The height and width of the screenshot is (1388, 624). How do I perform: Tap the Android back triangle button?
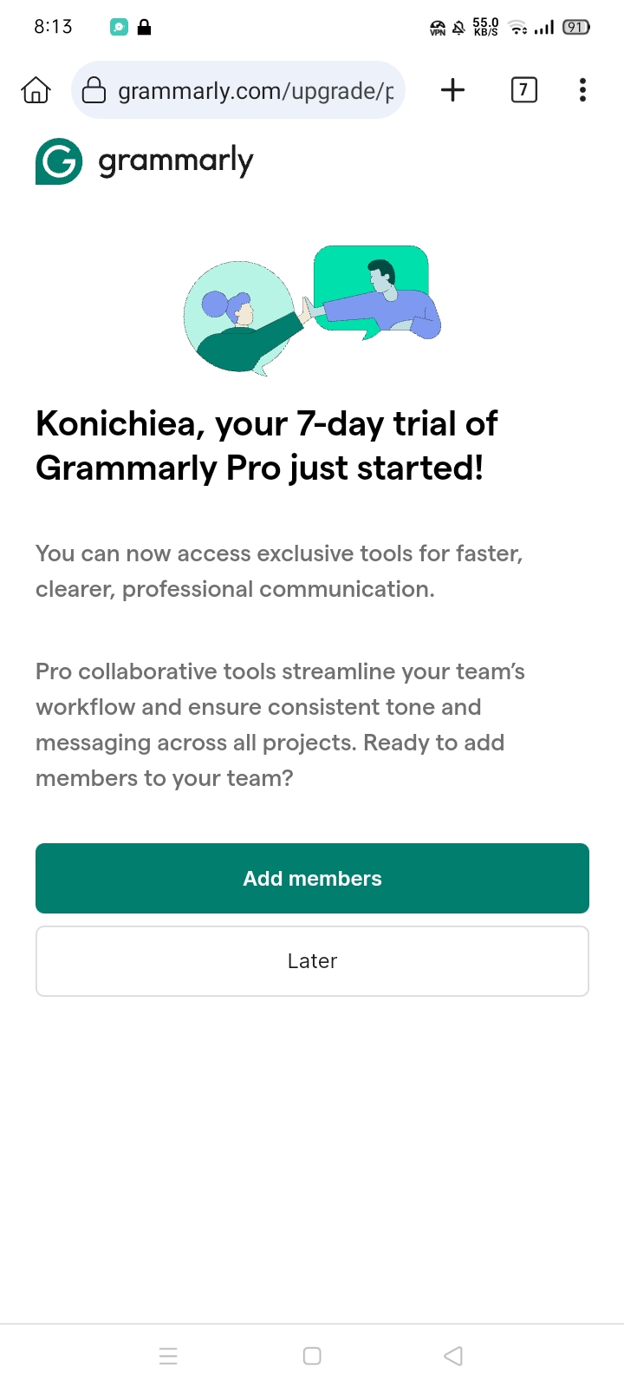453,1356
